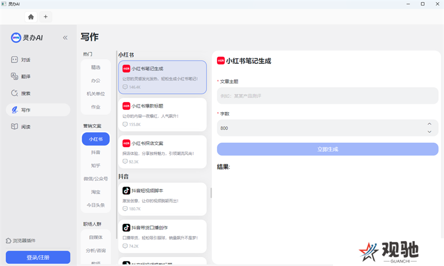The height and width of the screenshot is (266, 444).
Task: Click 小红书探店文案 card red icon
Action: 127,143
